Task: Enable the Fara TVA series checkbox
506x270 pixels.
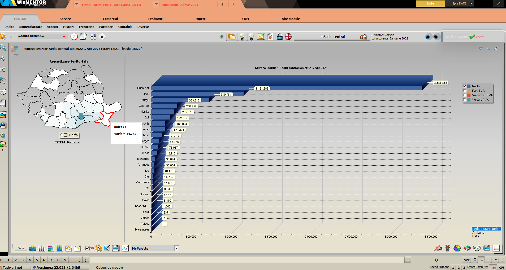Action: tap(465, 91)
